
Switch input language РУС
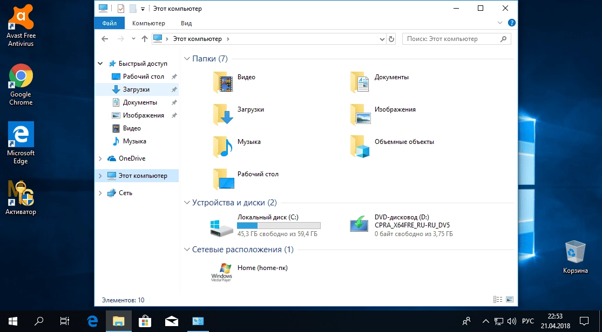pyautogui.click(x=528, y=321)
